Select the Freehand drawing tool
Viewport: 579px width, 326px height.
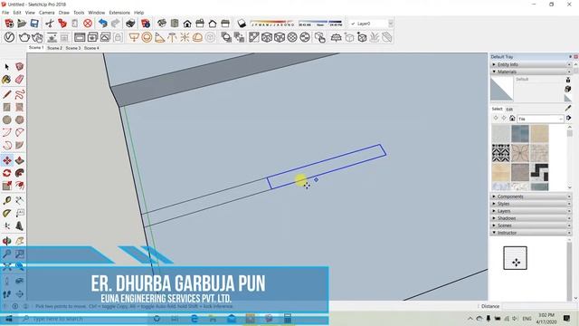[20, 94]
